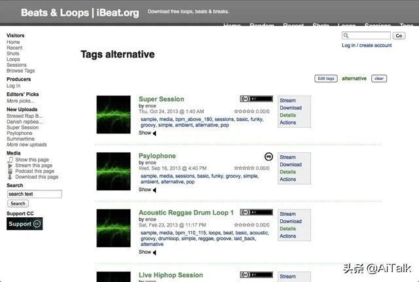Expand Show under Acoustic Reggae Drum Loop 1
Image resolution: width=419 pixels, height=282 pixels.
point(155,252)
